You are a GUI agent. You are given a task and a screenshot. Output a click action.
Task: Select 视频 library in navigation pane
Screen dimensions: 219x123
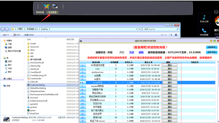click(x=10, y=61)
